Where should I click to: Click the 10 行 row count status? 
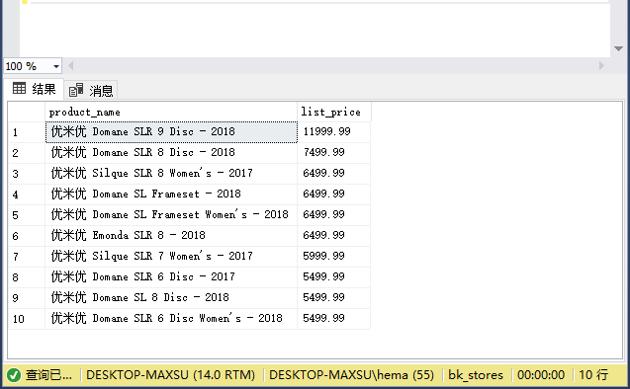pos(593,375)
